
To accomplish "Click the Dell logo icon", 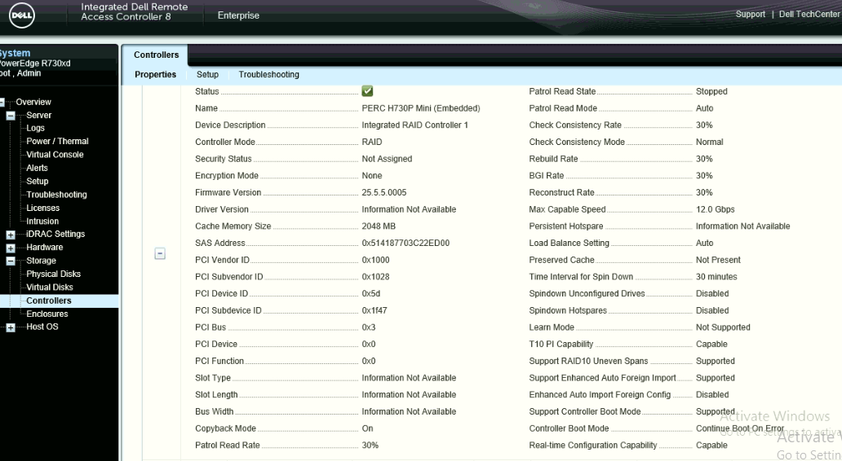I will [21, 15].
